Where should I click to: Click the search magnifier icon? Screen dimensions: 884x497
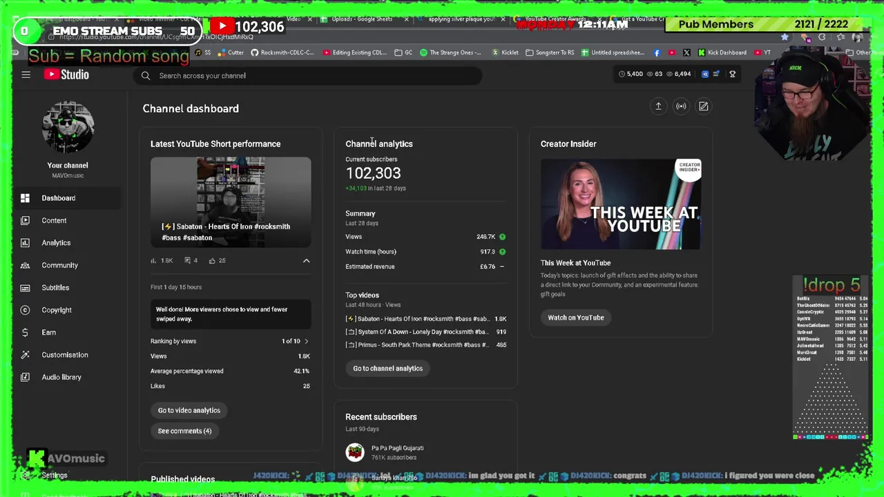(146, 75)
